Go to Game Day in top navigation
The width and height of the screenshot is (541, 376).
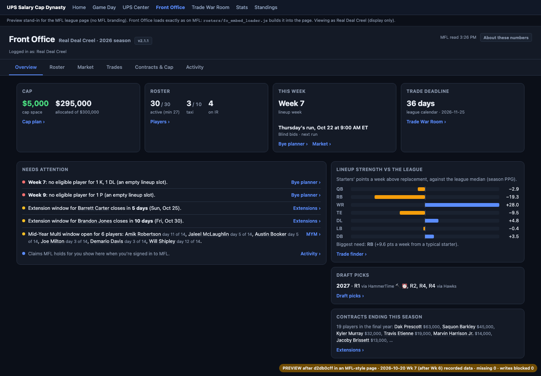click(x=104, y=7)
